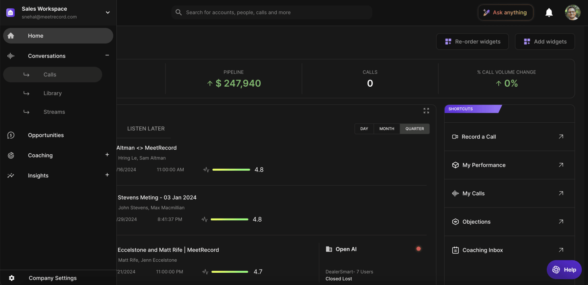Open the Library submenu item
The width and height of the screenshot is (588, 285).
point(52,93)
